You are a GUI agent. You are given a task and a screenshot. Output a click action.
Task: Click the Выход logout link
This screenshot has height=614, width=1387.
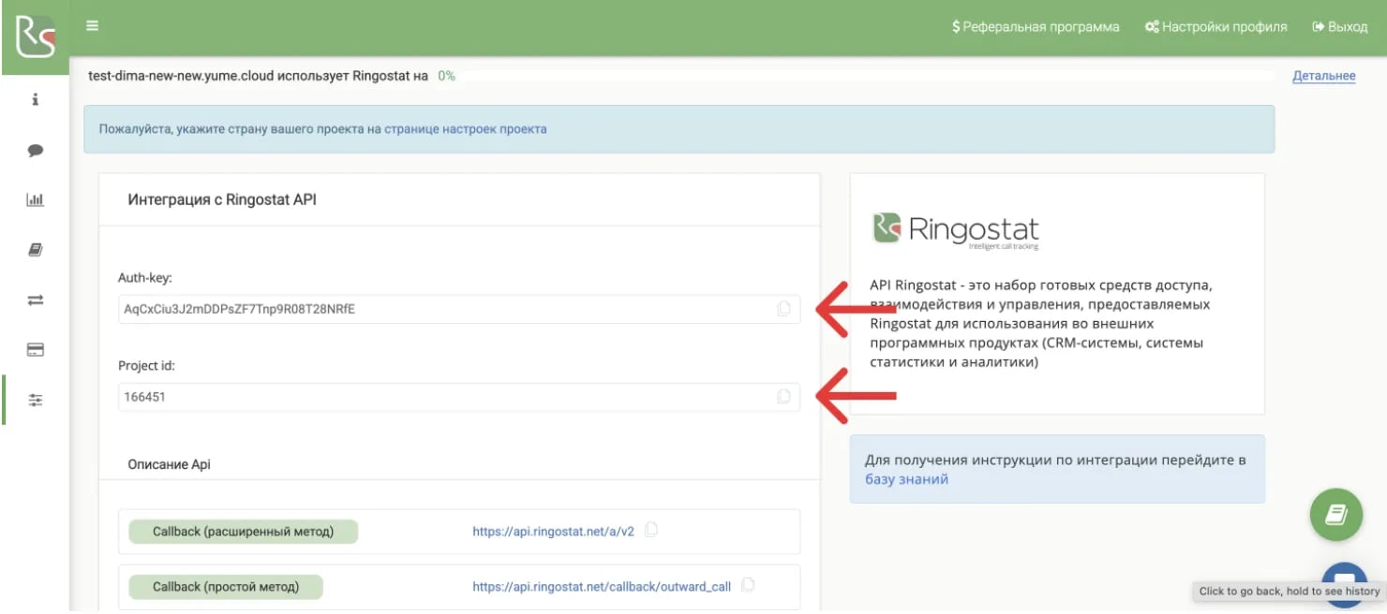(x=1340, y=27)
